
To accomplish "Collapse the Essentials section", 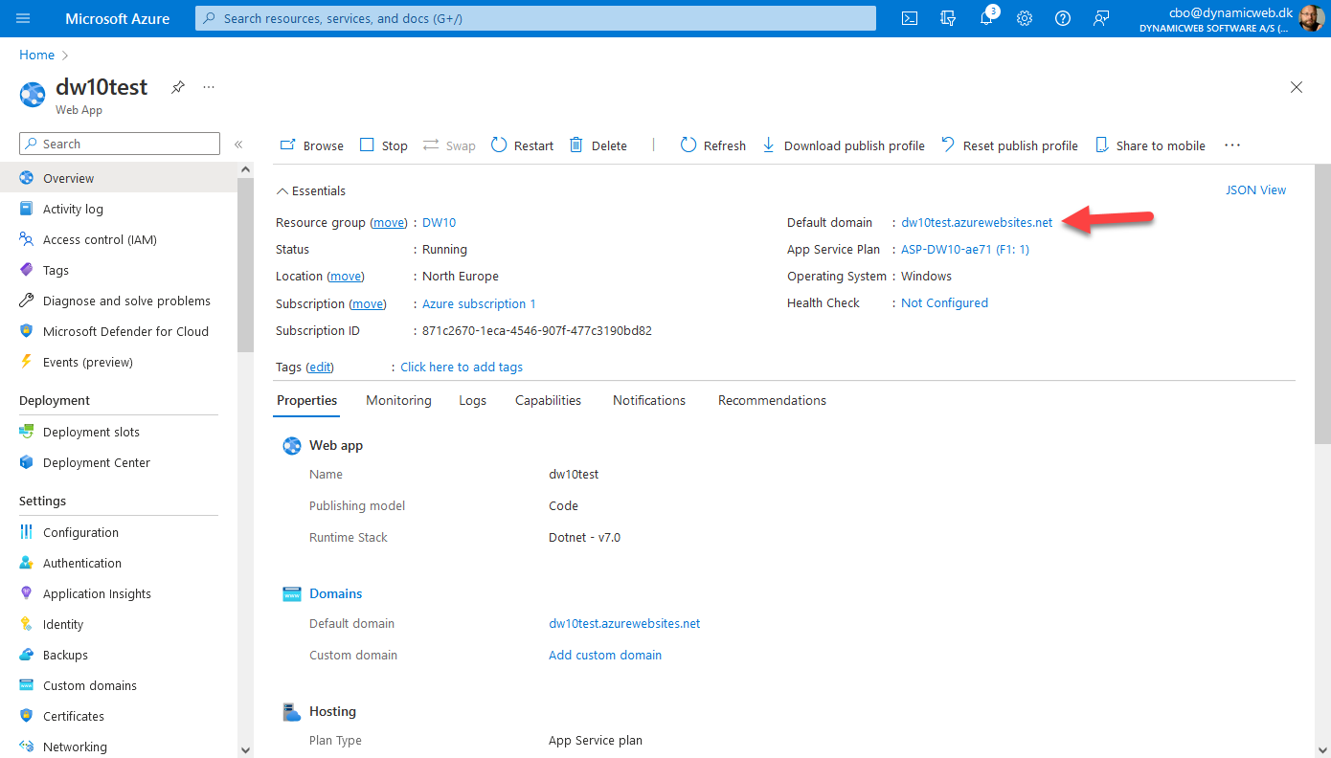I will (x=311, y=190).
